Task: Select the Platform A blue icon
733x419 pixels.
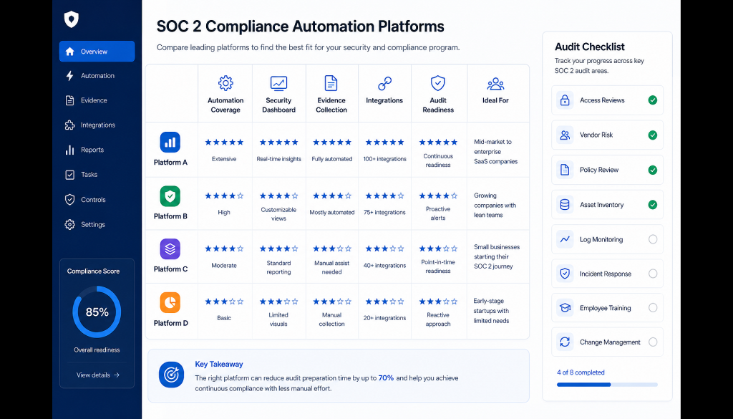Action: click(170, 142)
